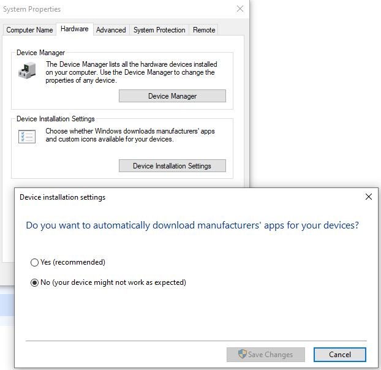Go to the System Protection tab
The height and width of the screenshot is (370, 381).
159,30
